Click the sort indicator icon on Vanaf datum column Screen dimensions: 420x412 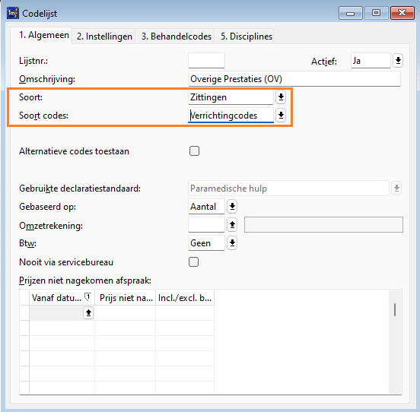click(x=87, y=297)
